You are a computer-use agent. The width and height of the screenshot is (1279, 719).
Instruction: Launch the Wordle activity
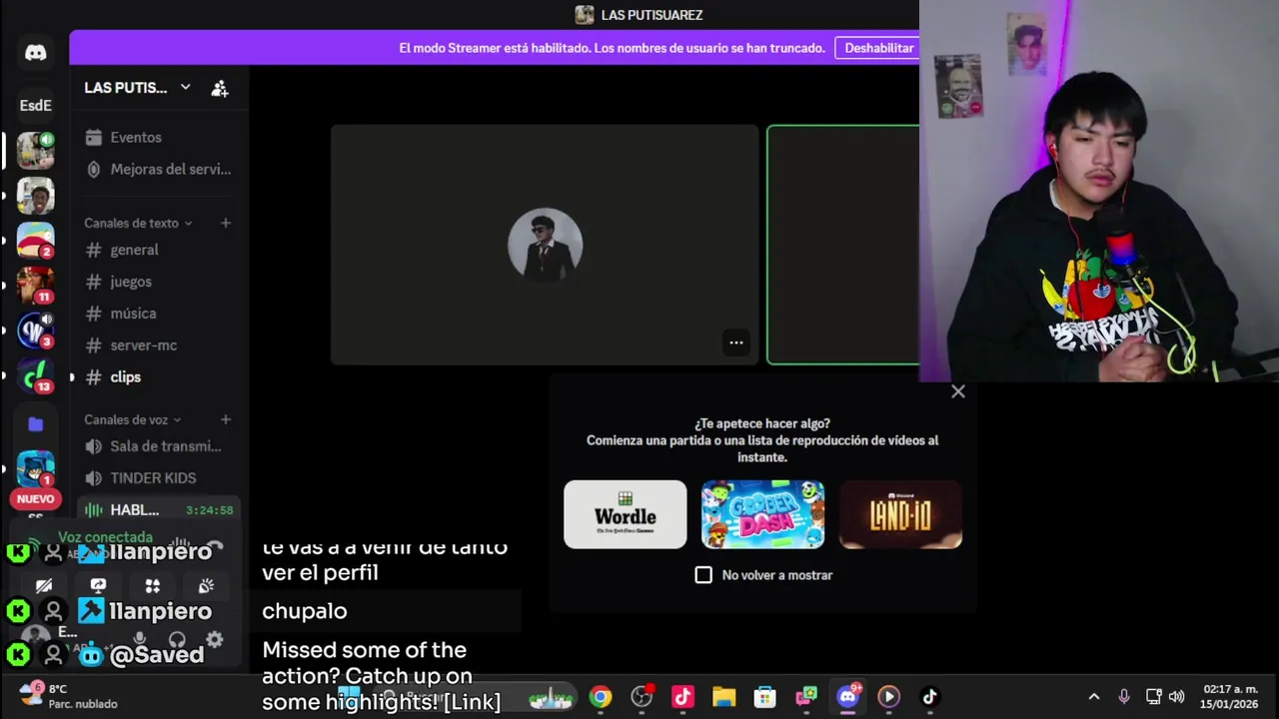626,514
